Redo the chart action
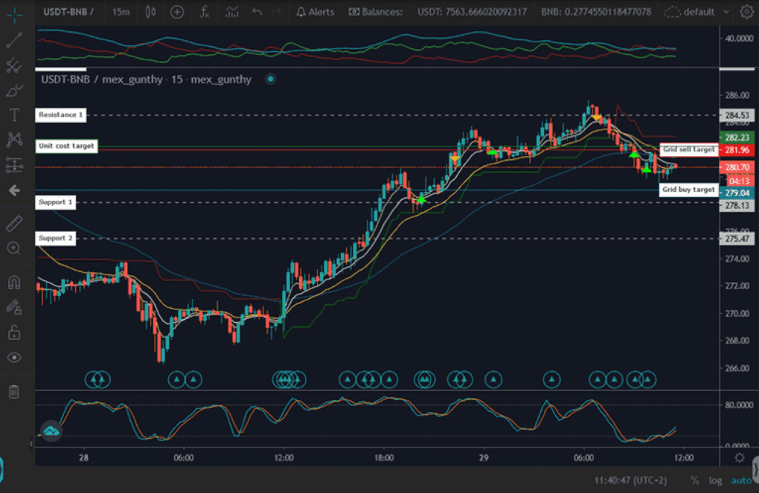 [276, 12]
